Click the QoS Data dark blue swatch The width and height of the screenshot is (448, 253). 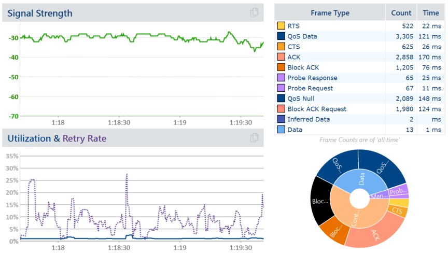281,36
